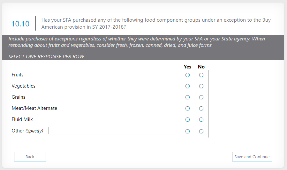Select Yes for Fruits

tap(187, 75)
